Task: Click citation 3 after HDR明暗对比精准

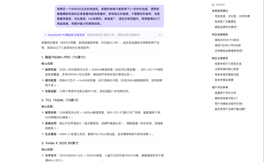Action: click(x=70, y=118)
